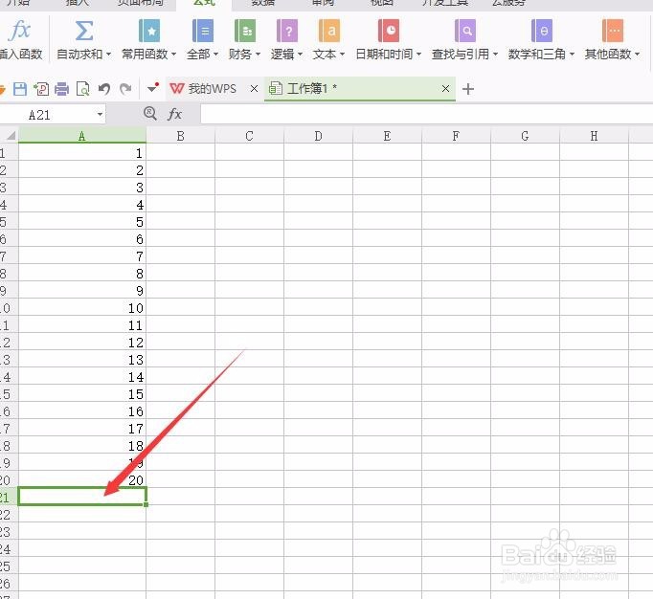Click the magnifier icon beside formula bar
This screenshot has width=653, height=599.
point(150,113)
